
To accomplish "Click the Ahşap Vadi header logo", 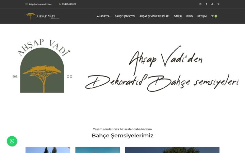I will point(42,16).
